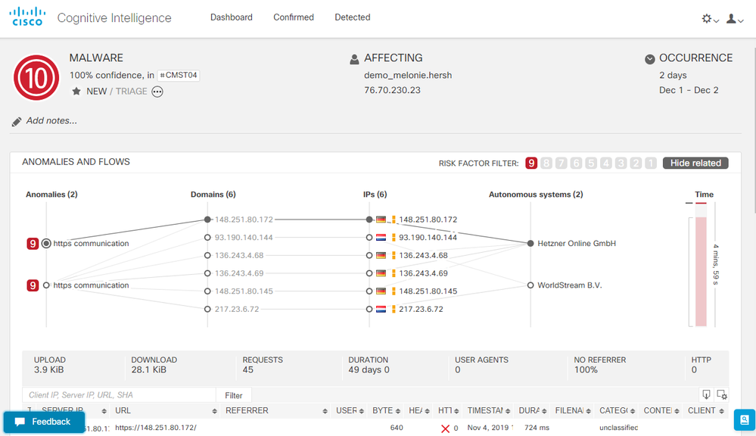Image resolution: width=756 pixels, height=436 pixels.
Task: Go to the Dashboard tab
Action: pyautogui.click(x=231, y=17)
